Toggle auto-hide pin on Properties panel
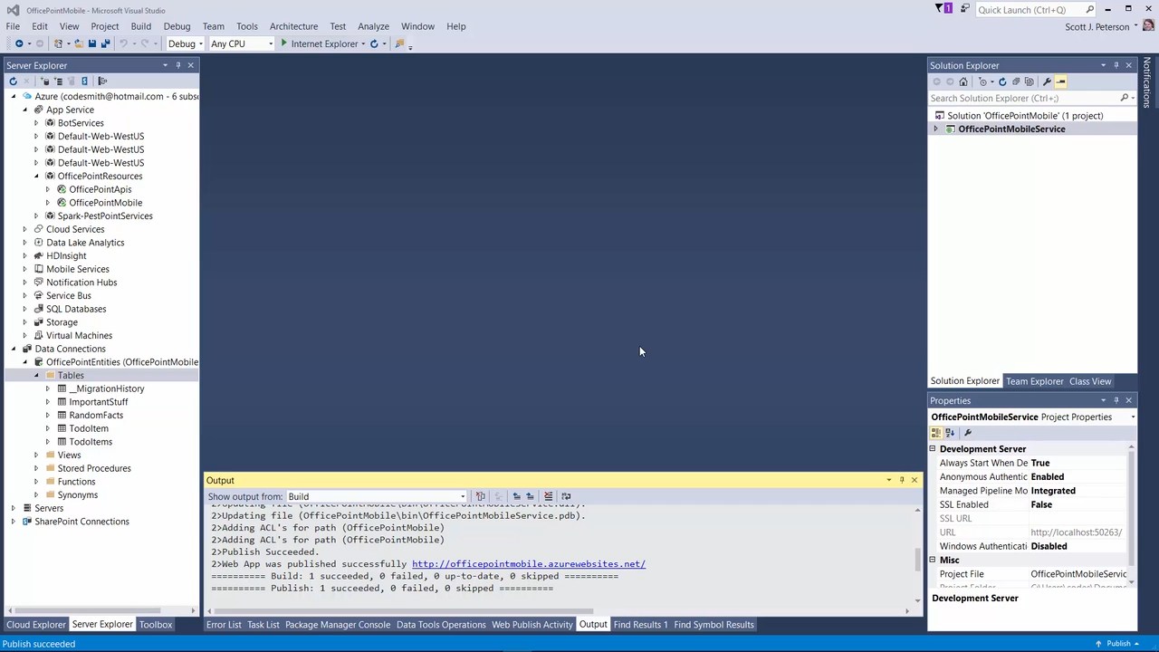The width and height of the screenshot is (1159, 652). point(1116,400)
